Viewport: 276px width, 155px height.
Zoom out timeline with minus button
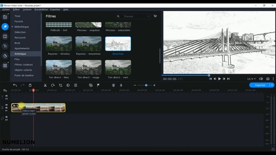point(135,85)
